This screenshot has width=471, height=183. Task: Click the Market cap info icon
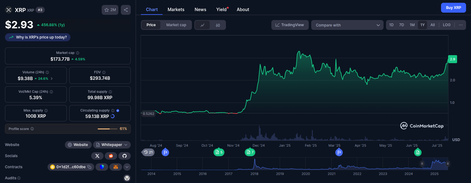click(78, 53)
